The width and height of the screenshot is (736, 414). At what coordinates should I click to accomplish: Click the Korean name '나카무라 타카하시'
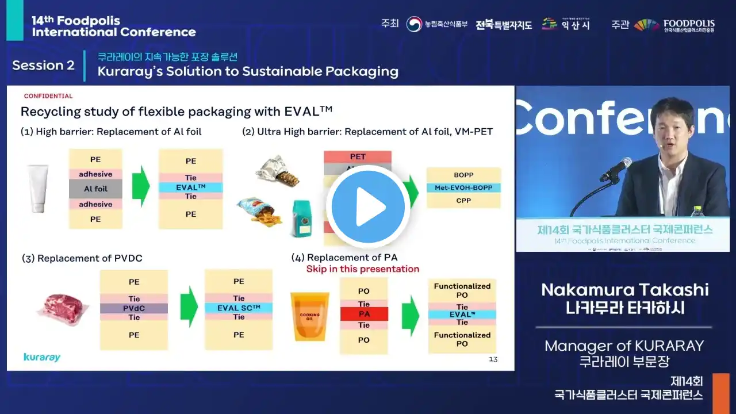(x=624, y=308)
